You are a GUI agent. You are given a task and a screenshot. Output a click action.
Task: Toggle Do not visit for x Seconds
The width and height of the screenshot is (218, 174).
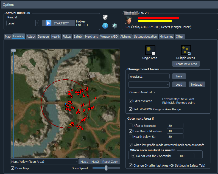[x=133, y=156]
